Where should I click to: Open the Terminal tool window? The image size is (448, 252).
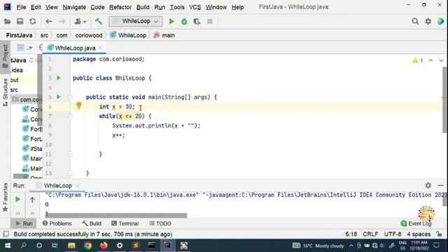pyautogui.click(x=125, y=223)
